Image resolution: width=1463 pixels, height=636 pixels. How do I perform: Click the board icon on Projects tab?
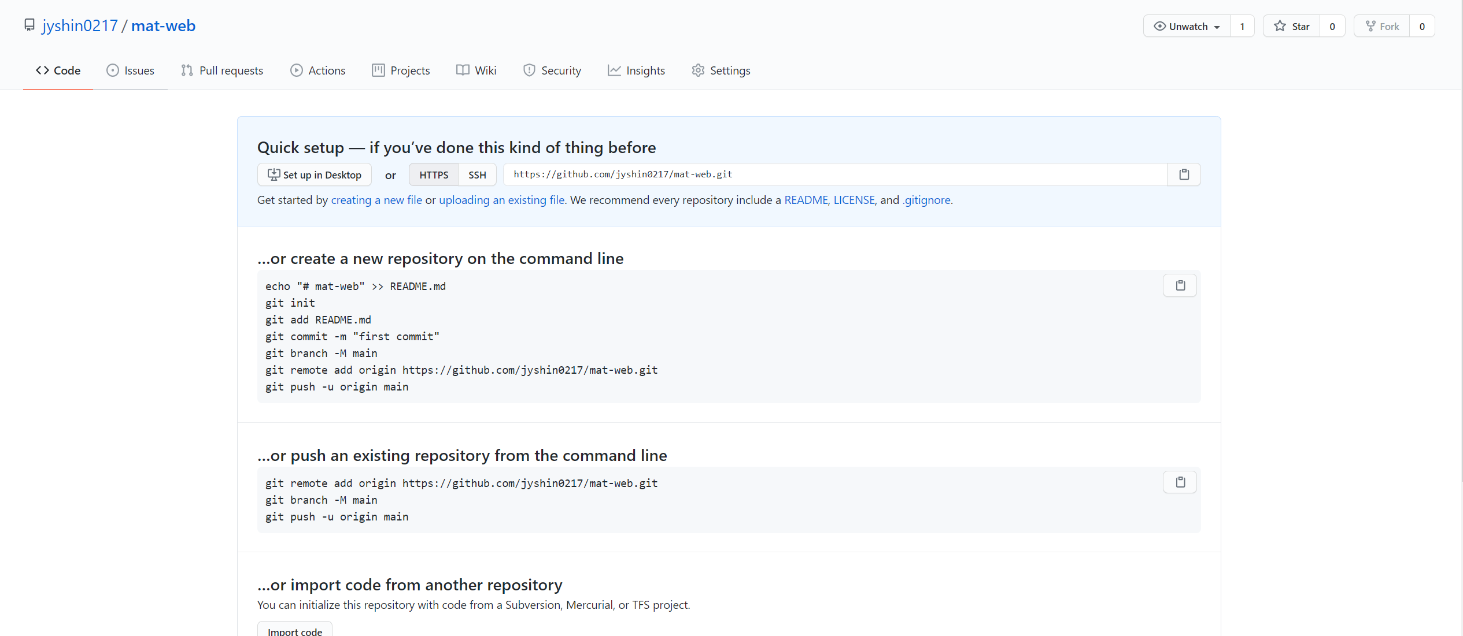pos(378,70)
